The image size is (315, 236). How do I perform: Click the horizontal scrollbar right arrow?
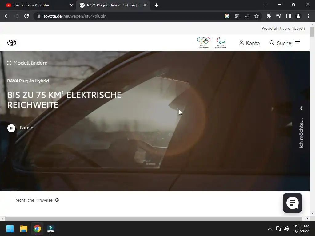[307, 218]
